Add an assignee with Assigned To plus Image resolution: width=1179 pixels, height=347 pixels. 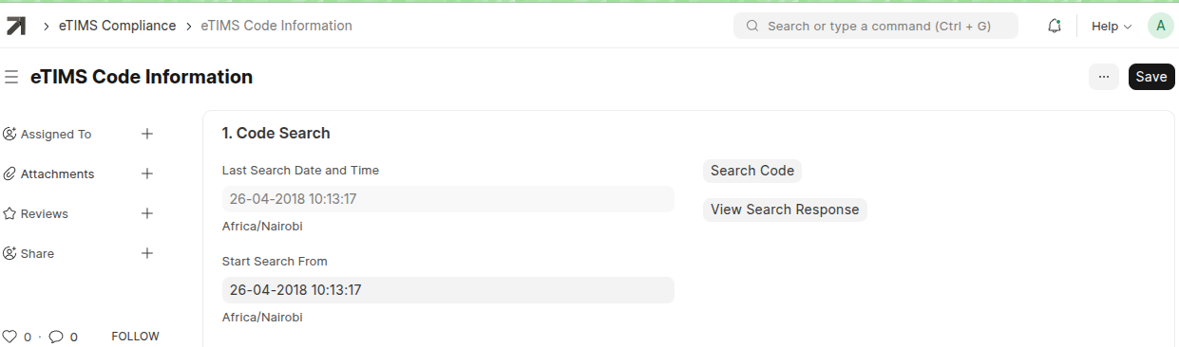(x=147, y=134)
